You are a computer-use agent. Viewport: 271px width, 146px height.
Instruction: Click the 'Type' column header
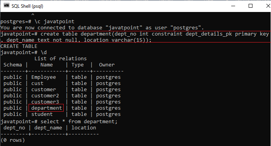[78, 65]
